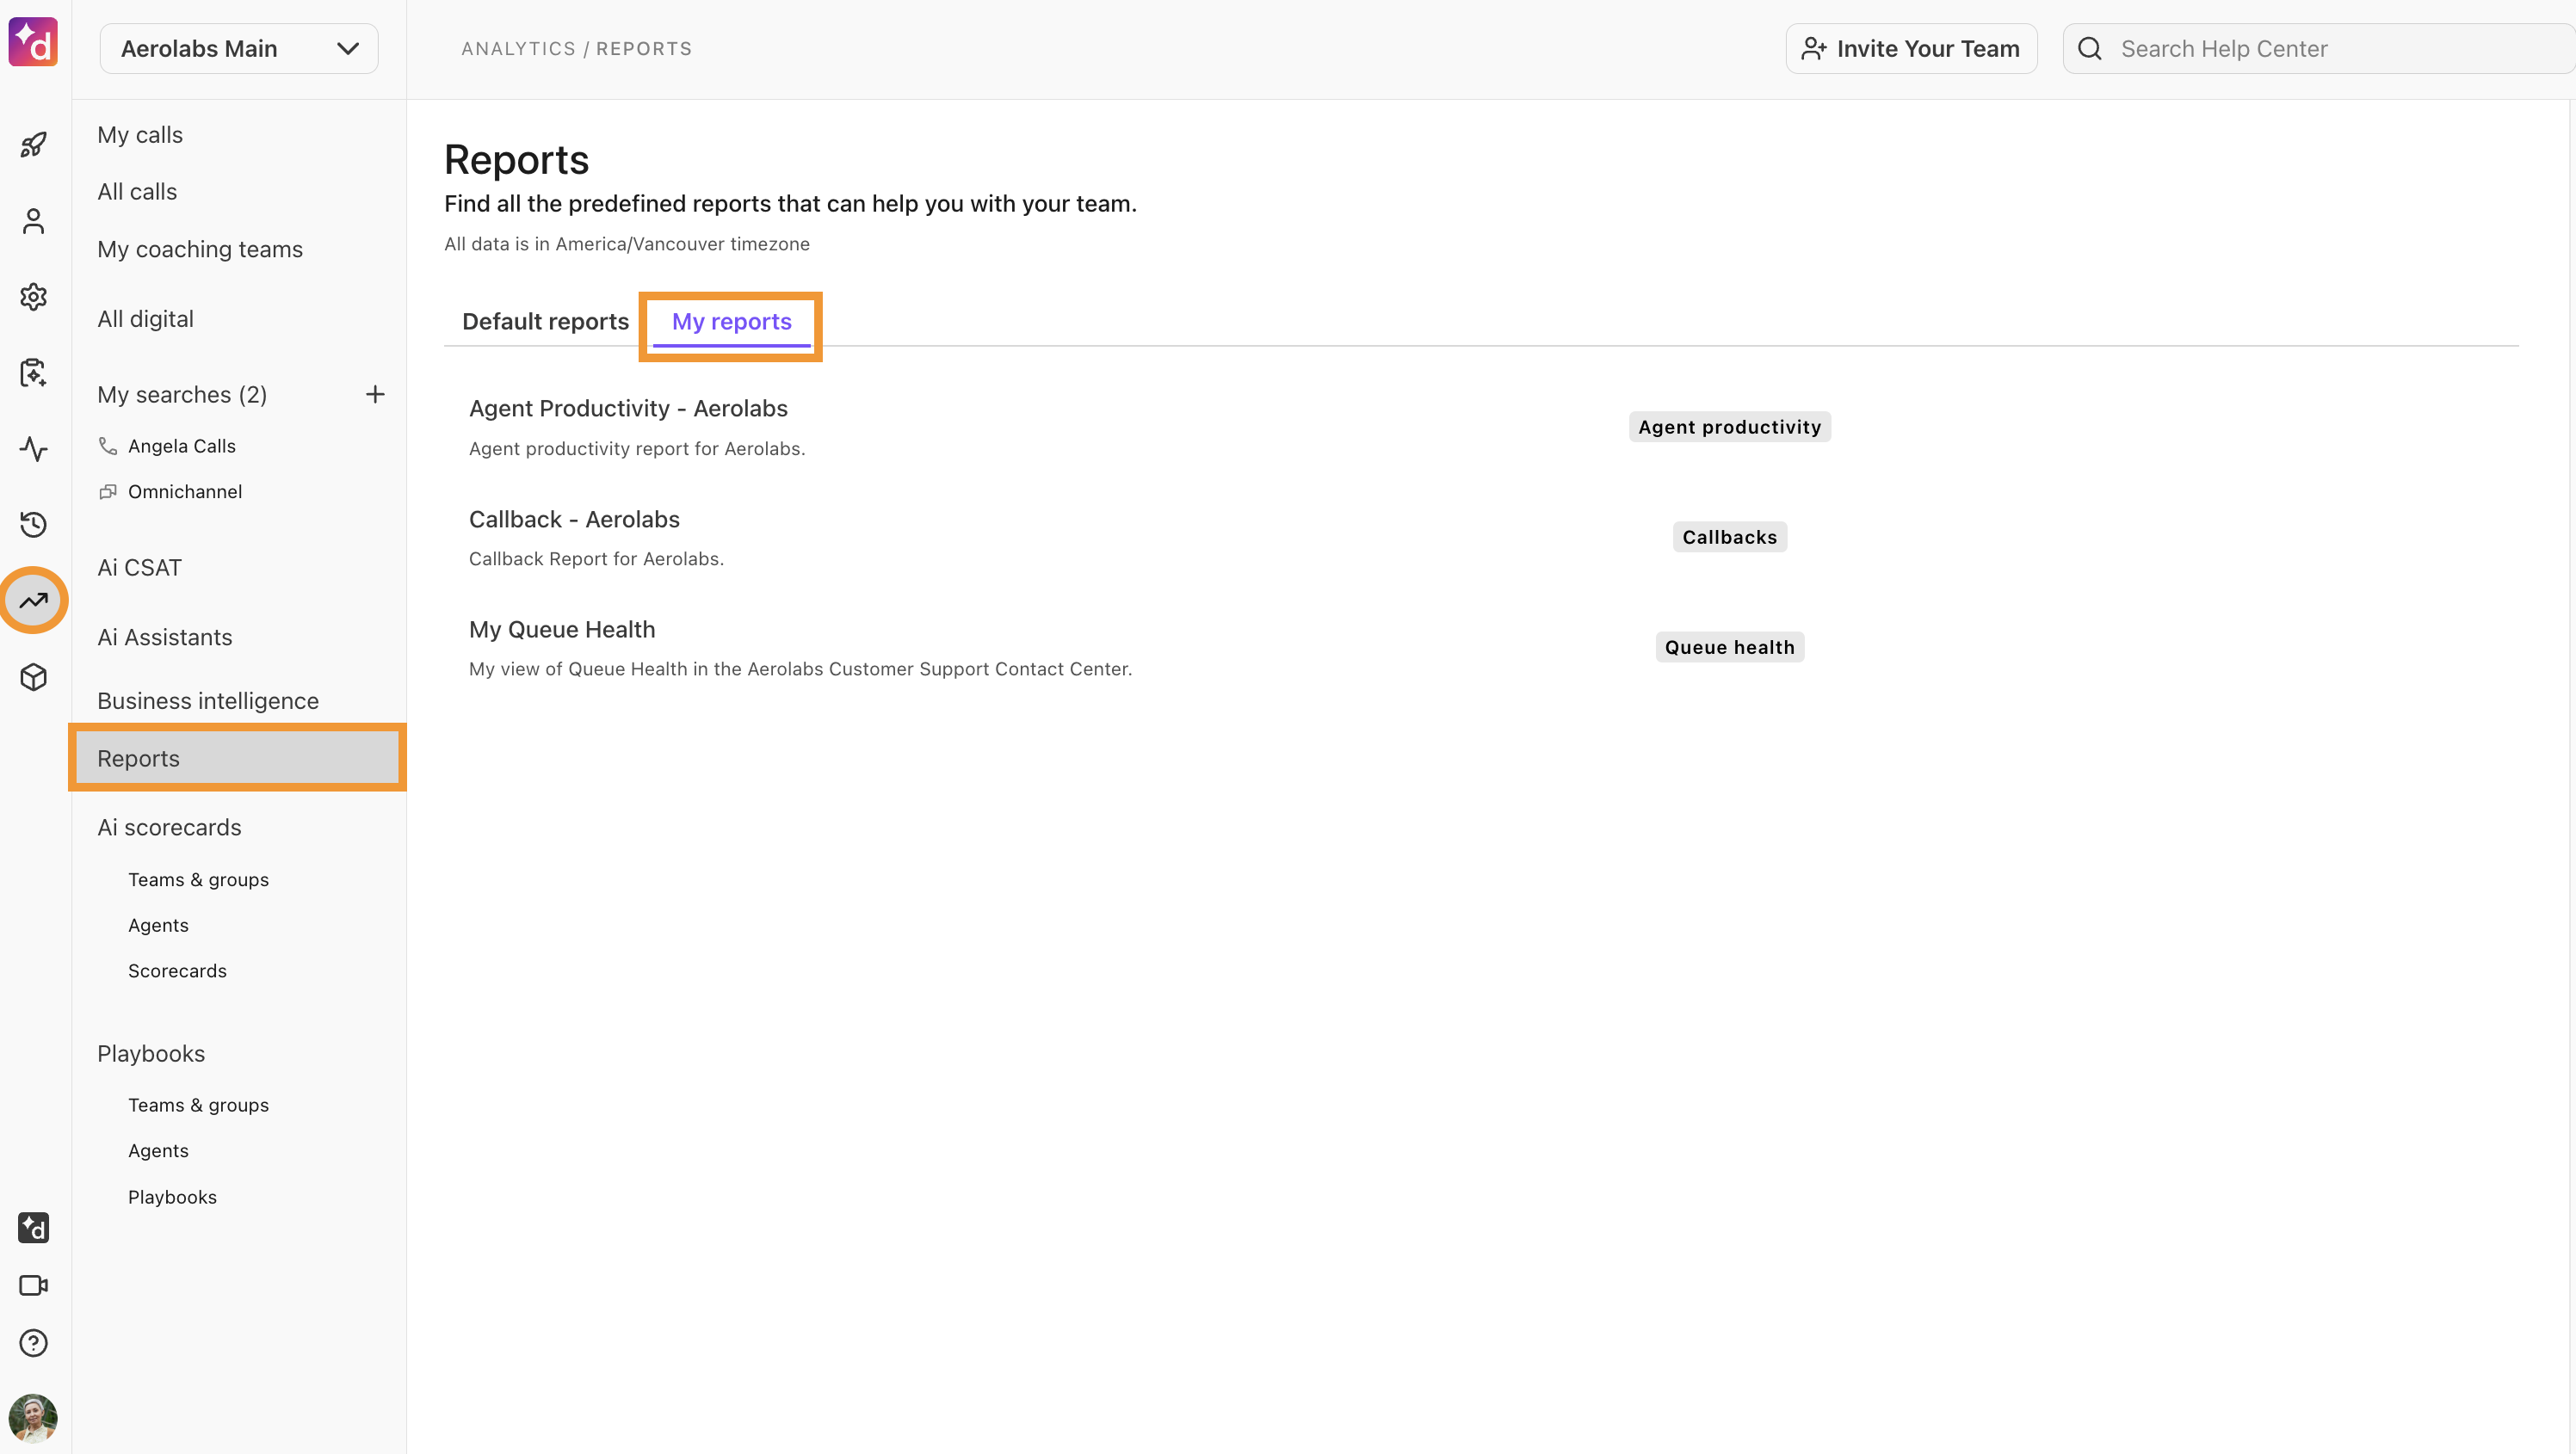
Task: Click the Queue health tag
Action: pos(1729,648)
